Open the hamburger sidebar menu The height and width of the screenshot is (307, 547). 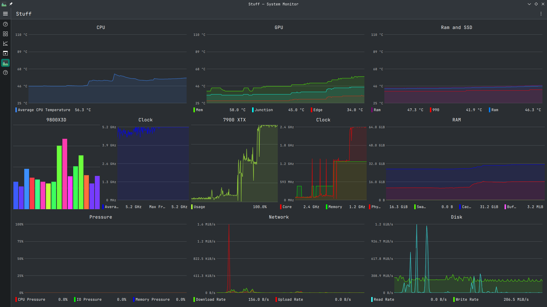[5, 14]
